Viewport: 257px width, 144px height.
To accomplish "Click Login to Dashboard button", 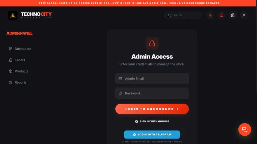I will 152,109.
